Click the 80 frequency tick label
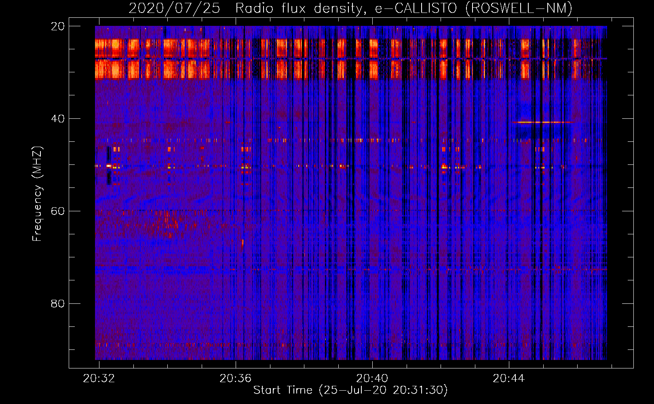Image resolution: width=654 pixels, height=404 pixels. pyautogui.click(x=58, y=303)
